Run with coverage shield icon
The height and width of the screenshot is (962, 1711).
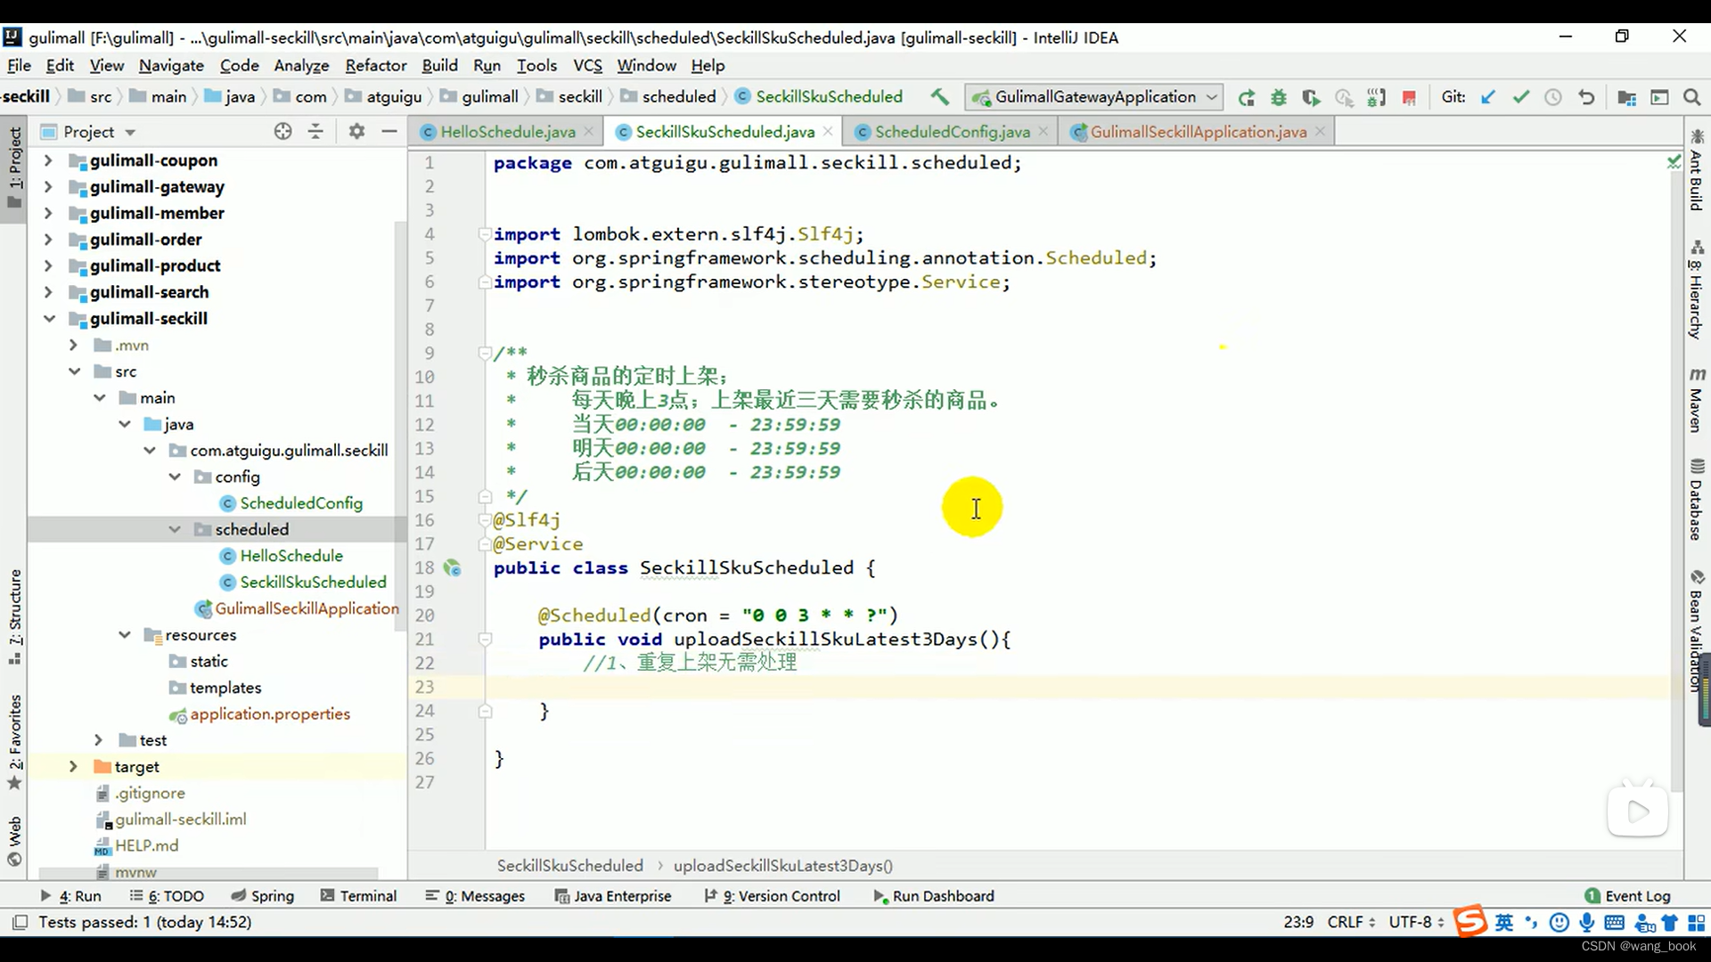point(1311,97)
